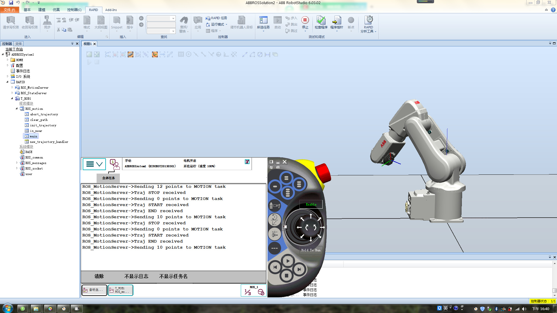Open the 文件(F) menu tab
557x313 pixels.
(x=10, y=10)
